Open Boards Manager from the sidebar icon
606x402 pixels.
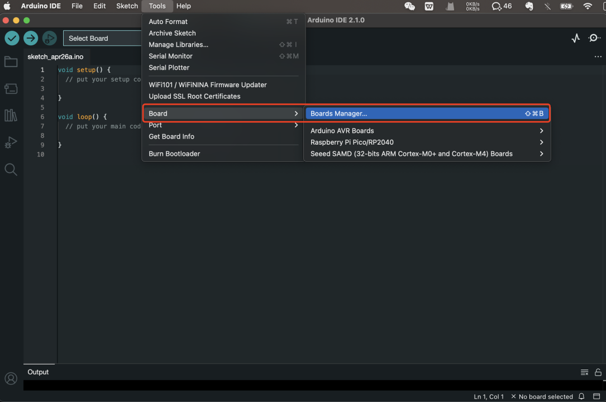pyautogui.click(x=11, y=89)
